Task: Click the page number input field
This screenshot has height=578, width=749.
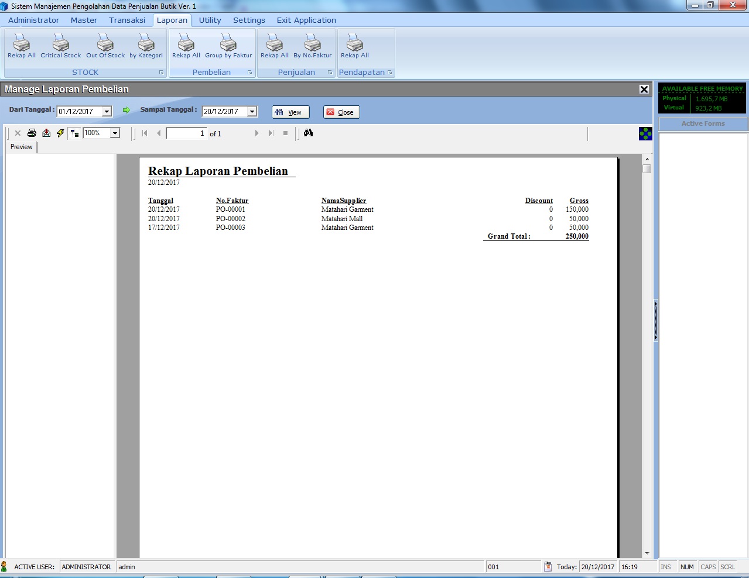Action: (x=186, y=133)
